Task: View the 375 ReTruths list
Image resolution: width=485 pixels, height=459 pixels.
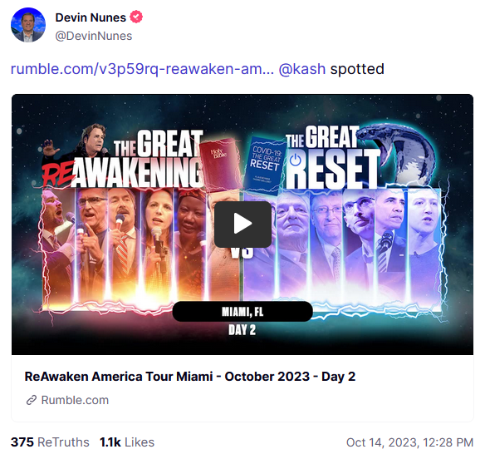Action: click(50, 442)
